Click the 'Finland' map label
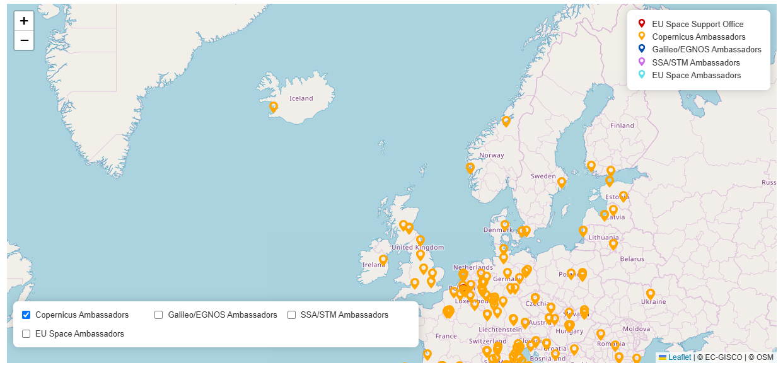The height and width of the screenshot is (370, 783). [x=622, y=125]
